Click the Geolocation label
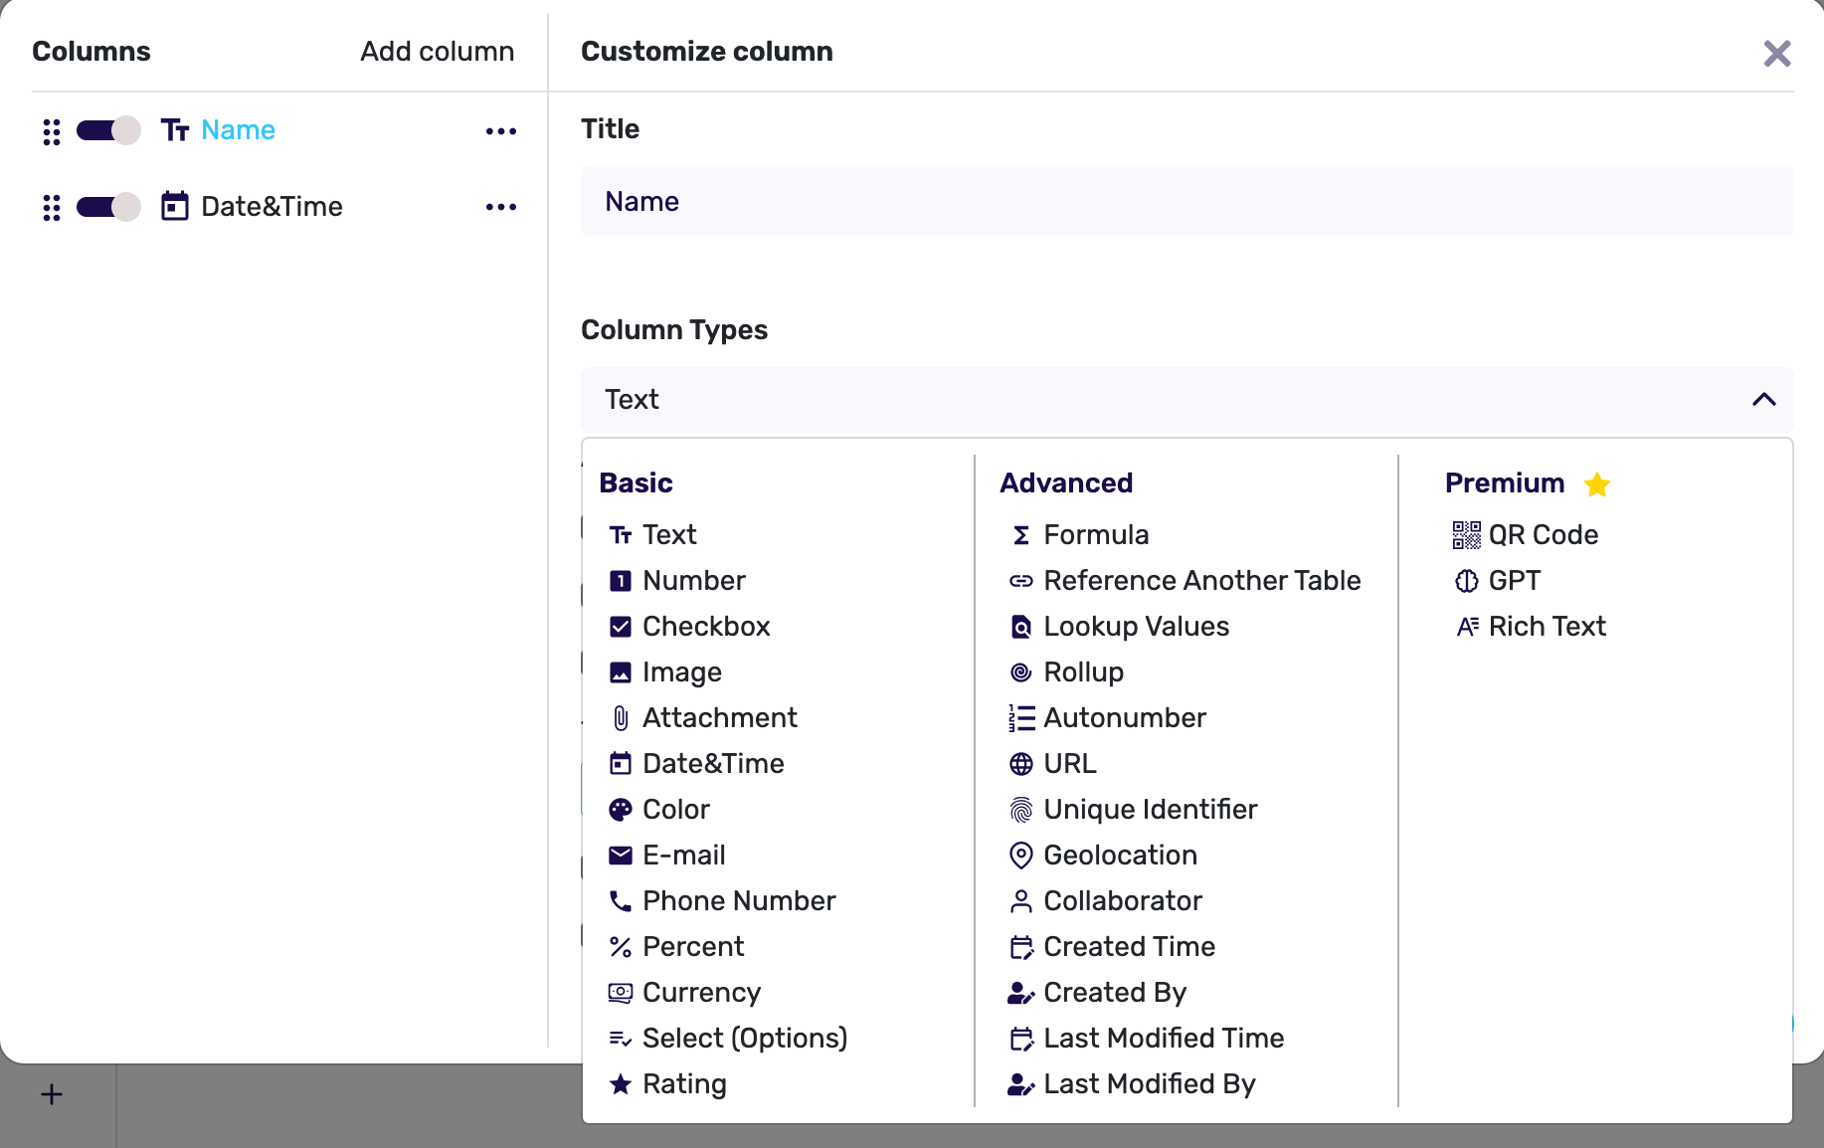Screen dimensions: 1824x1148 [1120, 856]
